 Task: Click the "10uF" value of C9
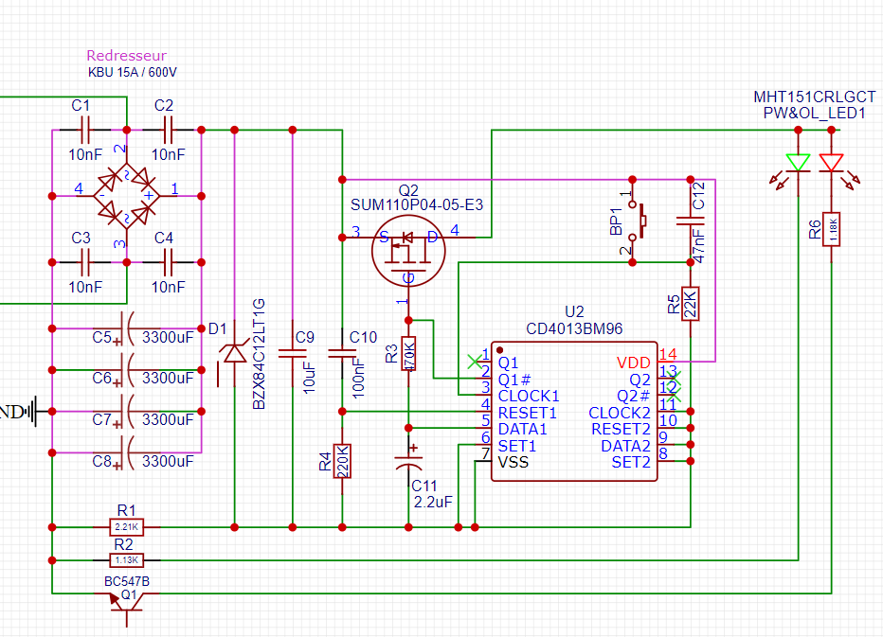[309, 378]
